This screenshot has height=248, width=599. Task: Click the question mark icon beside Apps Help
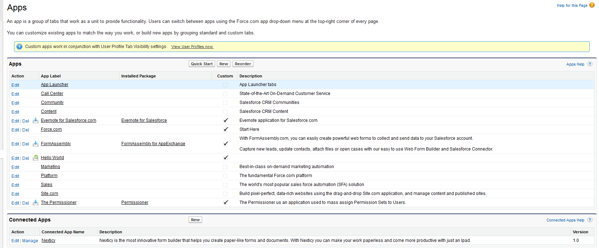(590, 64)
